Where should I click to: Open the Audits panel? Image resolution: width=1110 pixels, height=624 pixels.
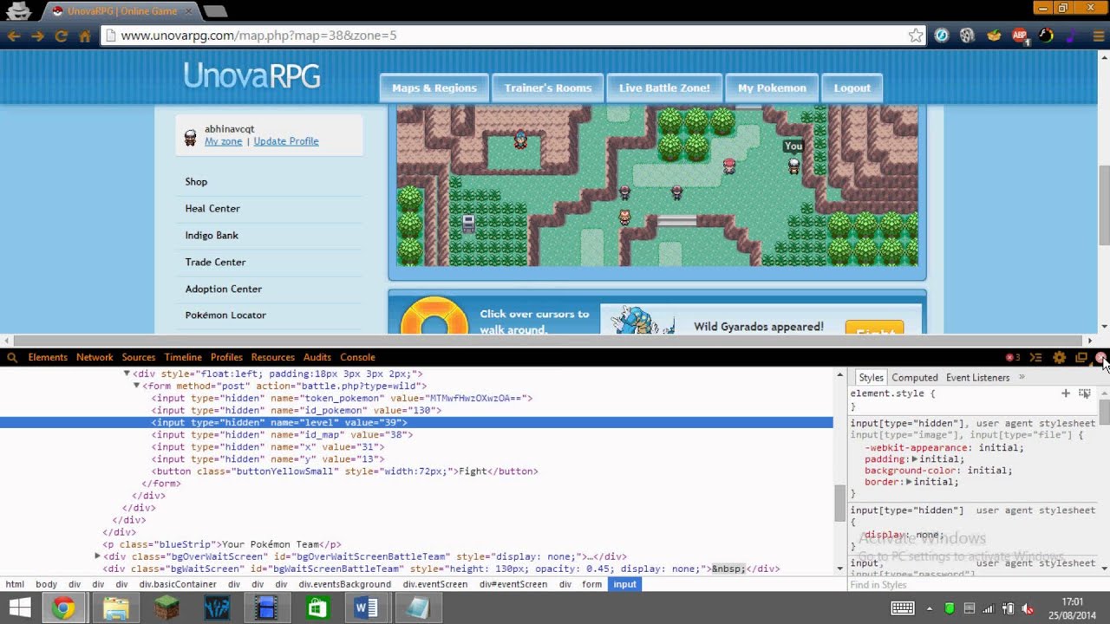click(x=317, y=357)
